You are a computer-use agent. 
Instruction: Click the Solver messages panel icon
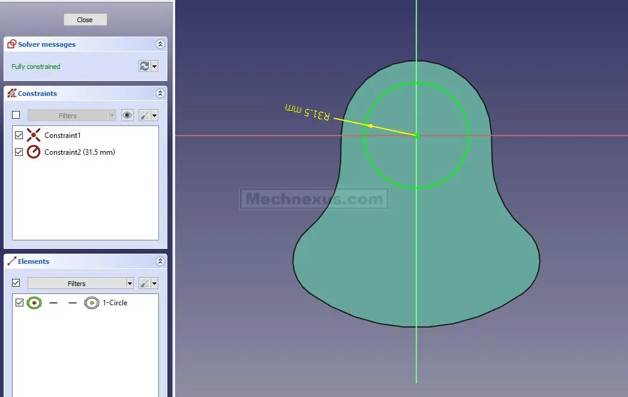(12, 44)
